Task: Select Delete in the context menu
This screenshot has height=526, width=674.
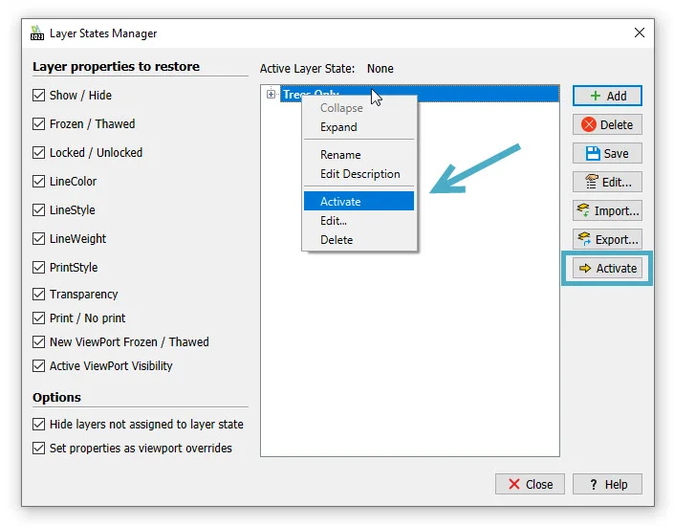Action: click(337, 240)
